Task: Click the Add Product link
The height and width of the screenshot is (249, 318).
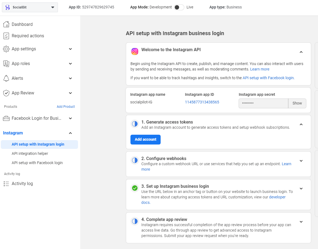Action: [66, 107]
